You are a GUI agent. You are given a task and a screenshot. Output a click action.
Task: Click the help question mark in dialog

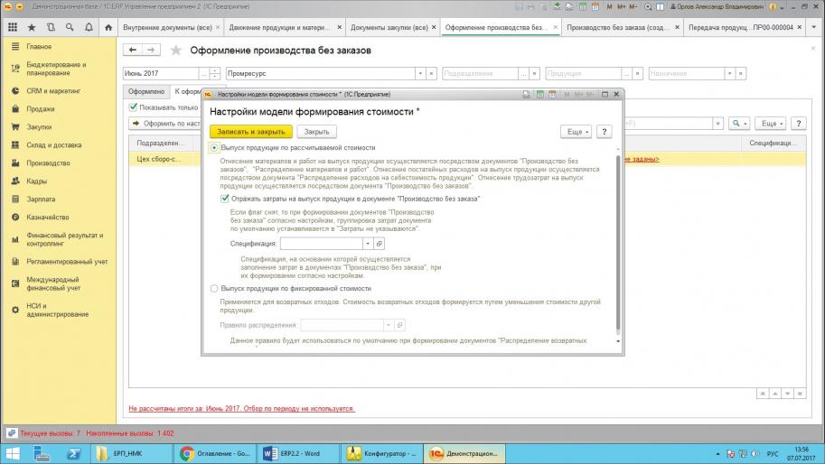pyautogui.click(x=605, y=132)
